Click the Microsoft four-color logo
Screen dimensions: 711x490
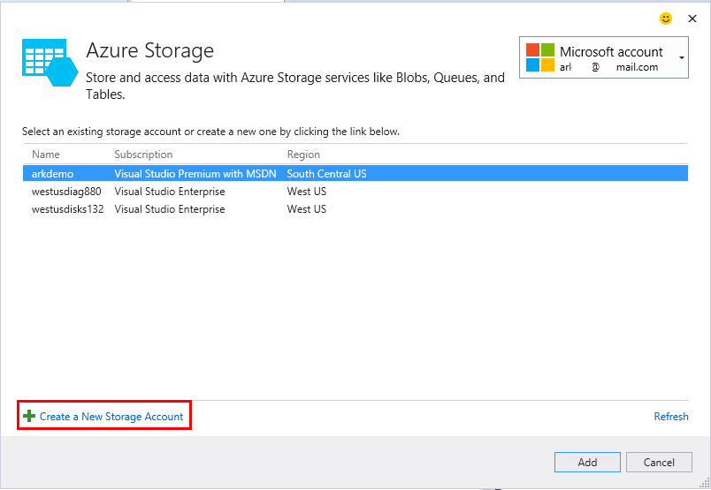tap(539, 57)
